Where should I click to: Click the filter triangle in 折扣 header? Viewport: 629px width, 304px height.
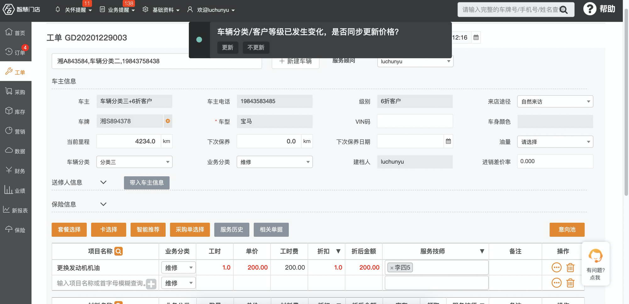click(338, 251)
